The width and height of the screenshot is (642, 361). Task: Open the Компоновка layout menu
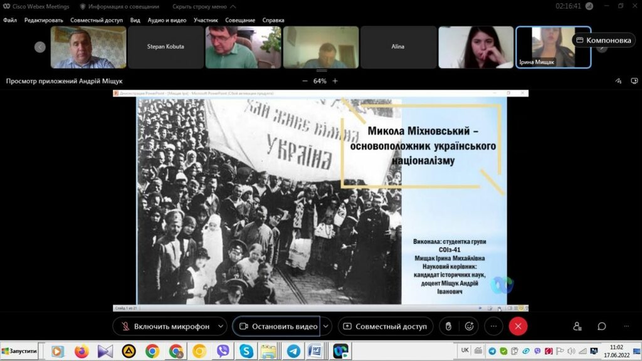pos(603,40)
